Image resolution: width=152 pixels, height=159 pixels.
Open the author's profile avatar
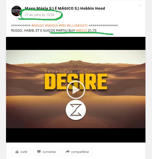tap(16, 11)
